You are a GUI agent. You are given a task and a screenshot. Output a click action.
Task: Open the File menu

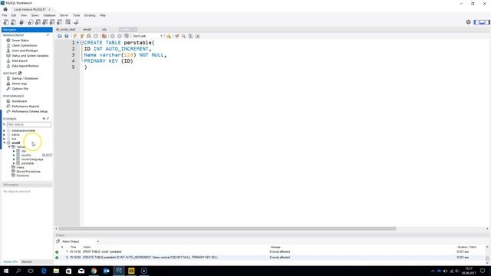click(x=5, y=15)
